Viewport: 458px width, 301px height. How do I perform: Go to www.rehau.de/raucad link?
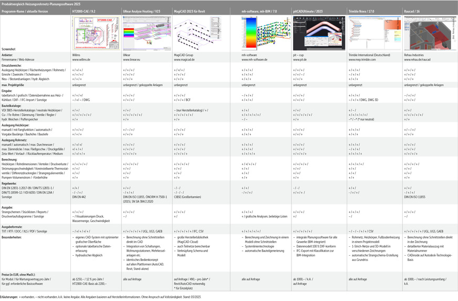pyautogui.click(x=418, y=60)
